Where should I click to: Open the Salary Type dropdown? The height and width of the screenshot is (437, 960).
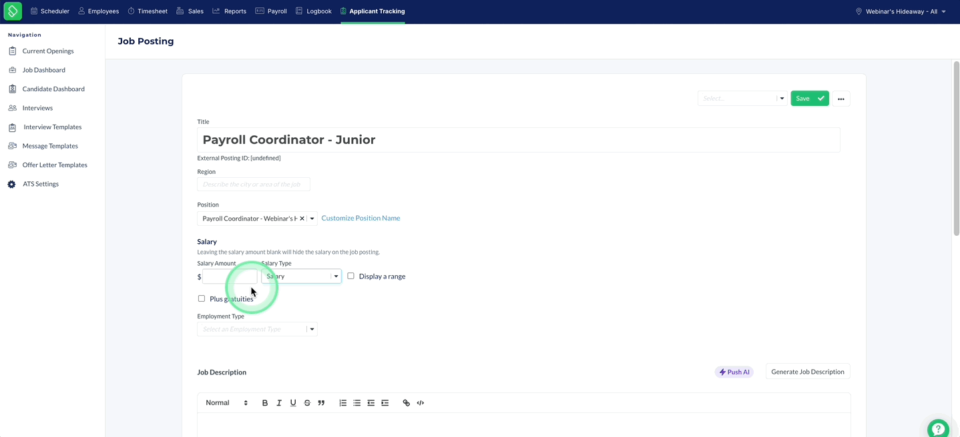pos(301,276)
